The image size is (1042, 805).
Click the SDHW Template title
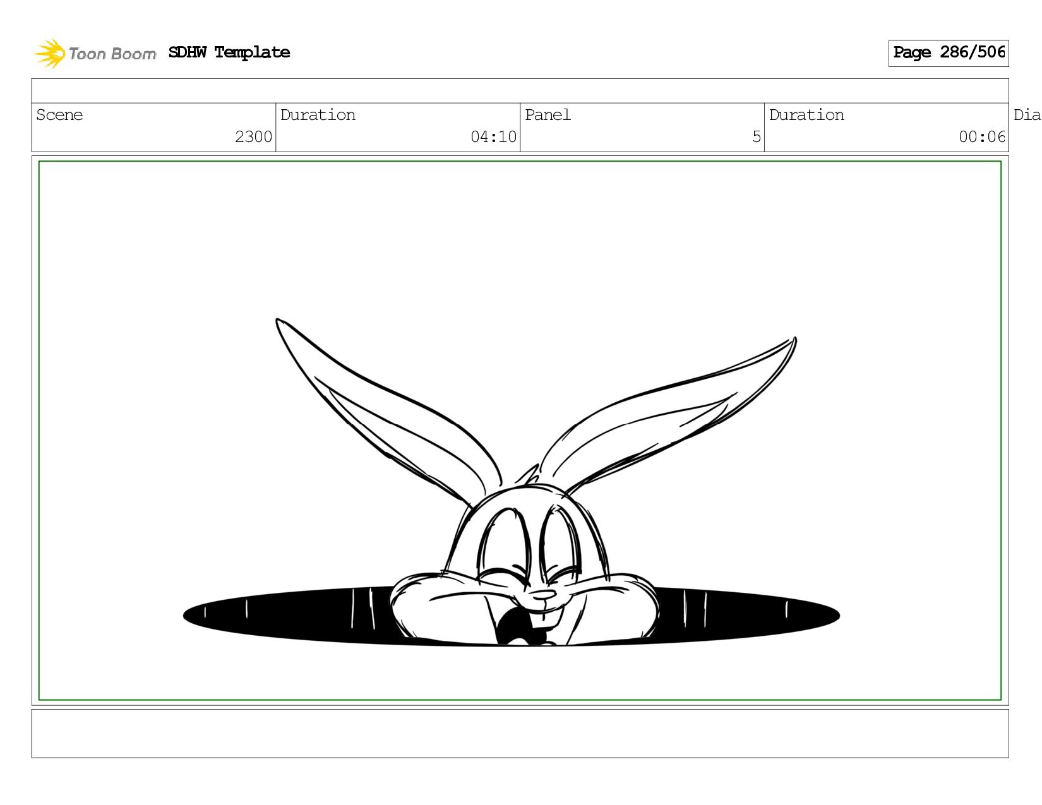(229, 52)
